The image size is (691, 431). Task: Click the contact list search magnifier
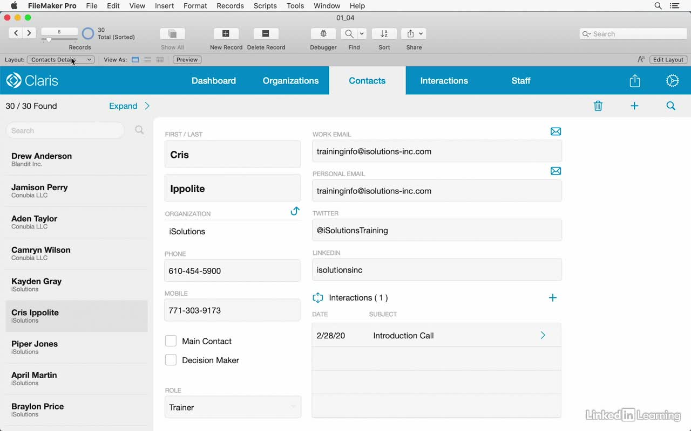point(139,130)
